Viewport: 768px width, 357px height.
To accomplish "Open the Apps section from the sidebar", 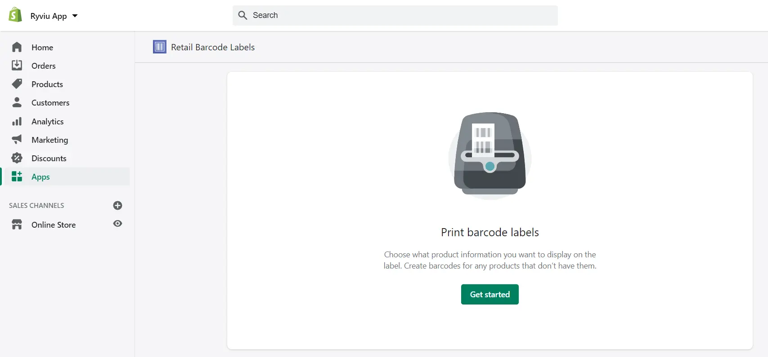I will tap(40, 176).
